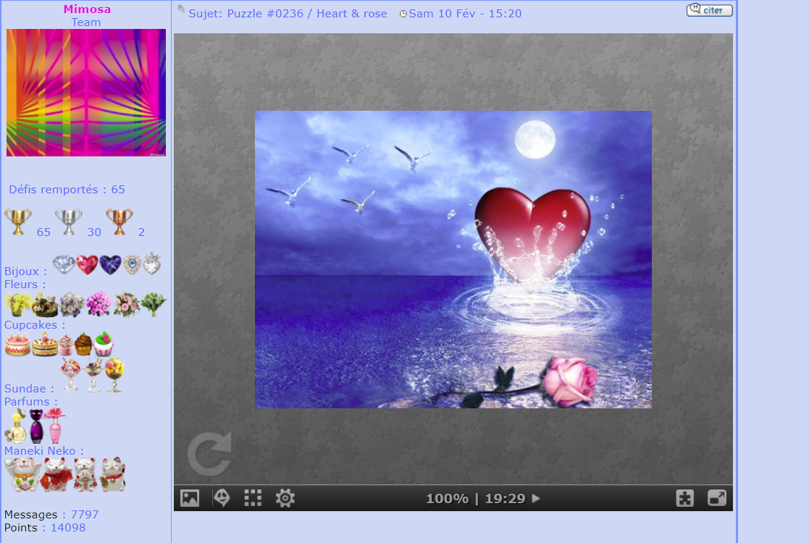Click Mimosa's colorful avatar image

pos(86,93)
